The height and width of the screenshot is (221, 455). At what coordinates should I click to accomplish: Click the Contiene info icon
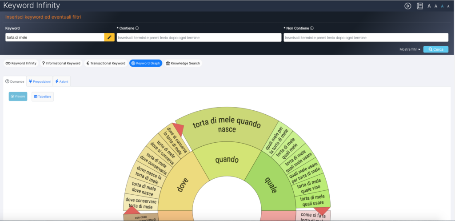137,28
